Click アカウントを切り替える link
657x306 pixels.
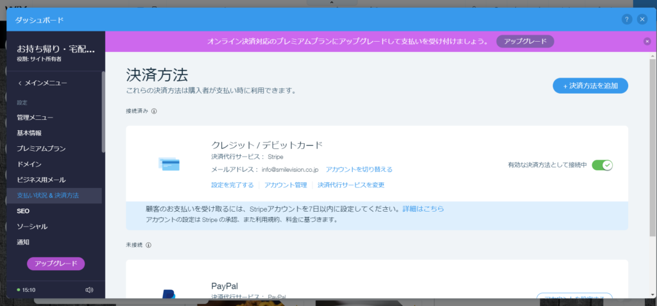coord(359,169)
